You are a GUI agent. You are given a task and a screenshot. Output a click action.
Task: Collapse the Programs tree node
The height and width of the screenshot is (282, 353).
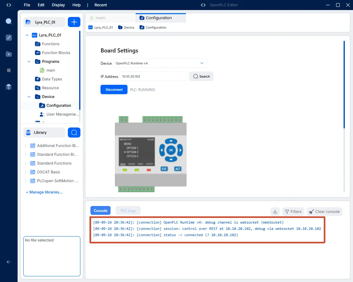click(29, 62)
